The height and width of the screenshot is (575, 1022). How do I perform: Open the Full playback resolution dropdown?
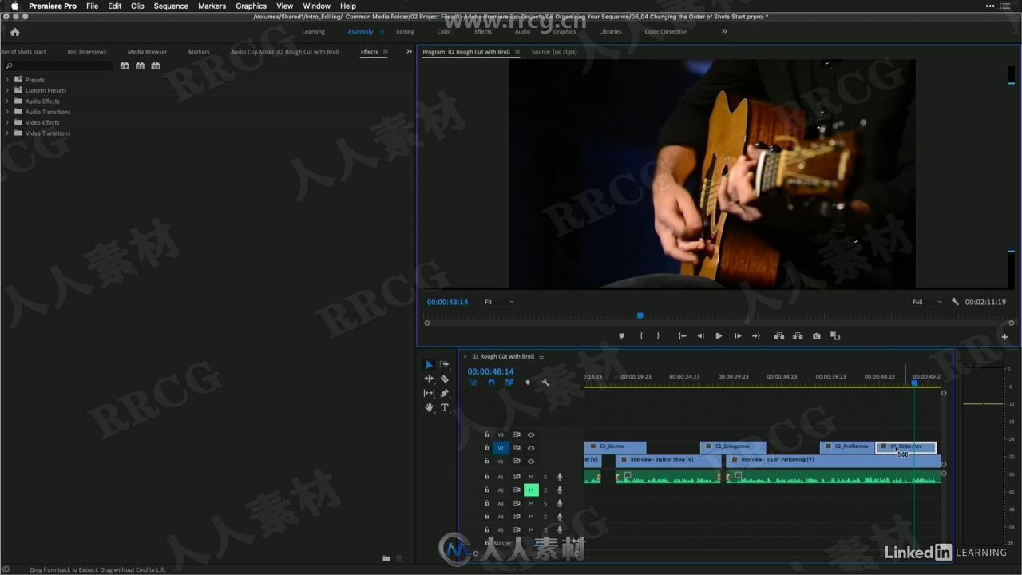coord(927,302)
